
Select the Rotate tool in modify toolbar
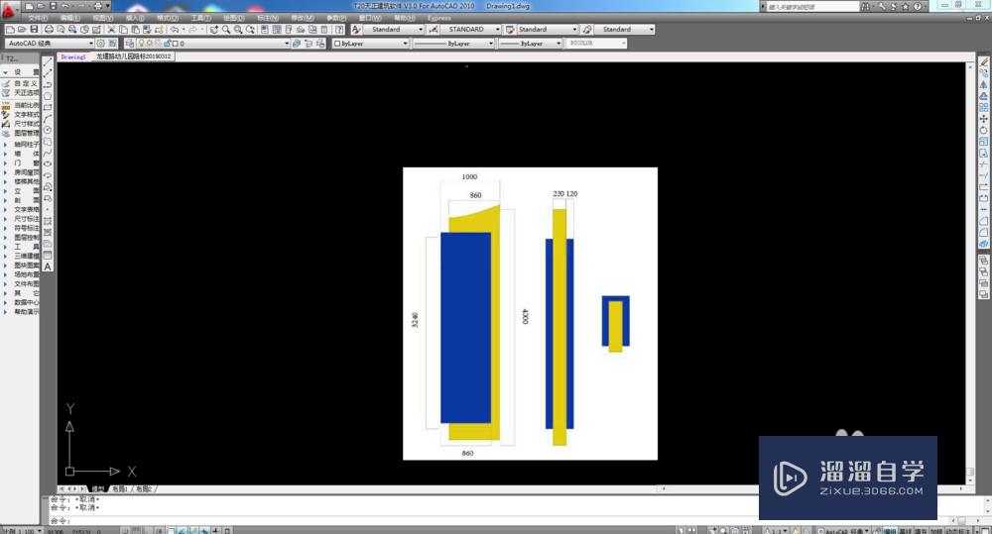(984, 130)
